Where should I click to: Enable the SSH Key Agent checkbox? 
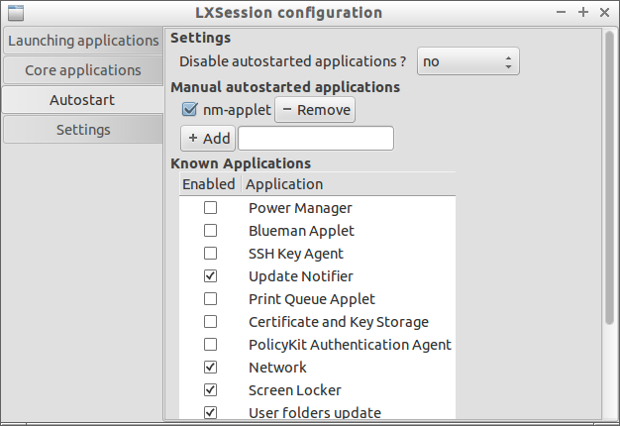click(x=210, y=254)
